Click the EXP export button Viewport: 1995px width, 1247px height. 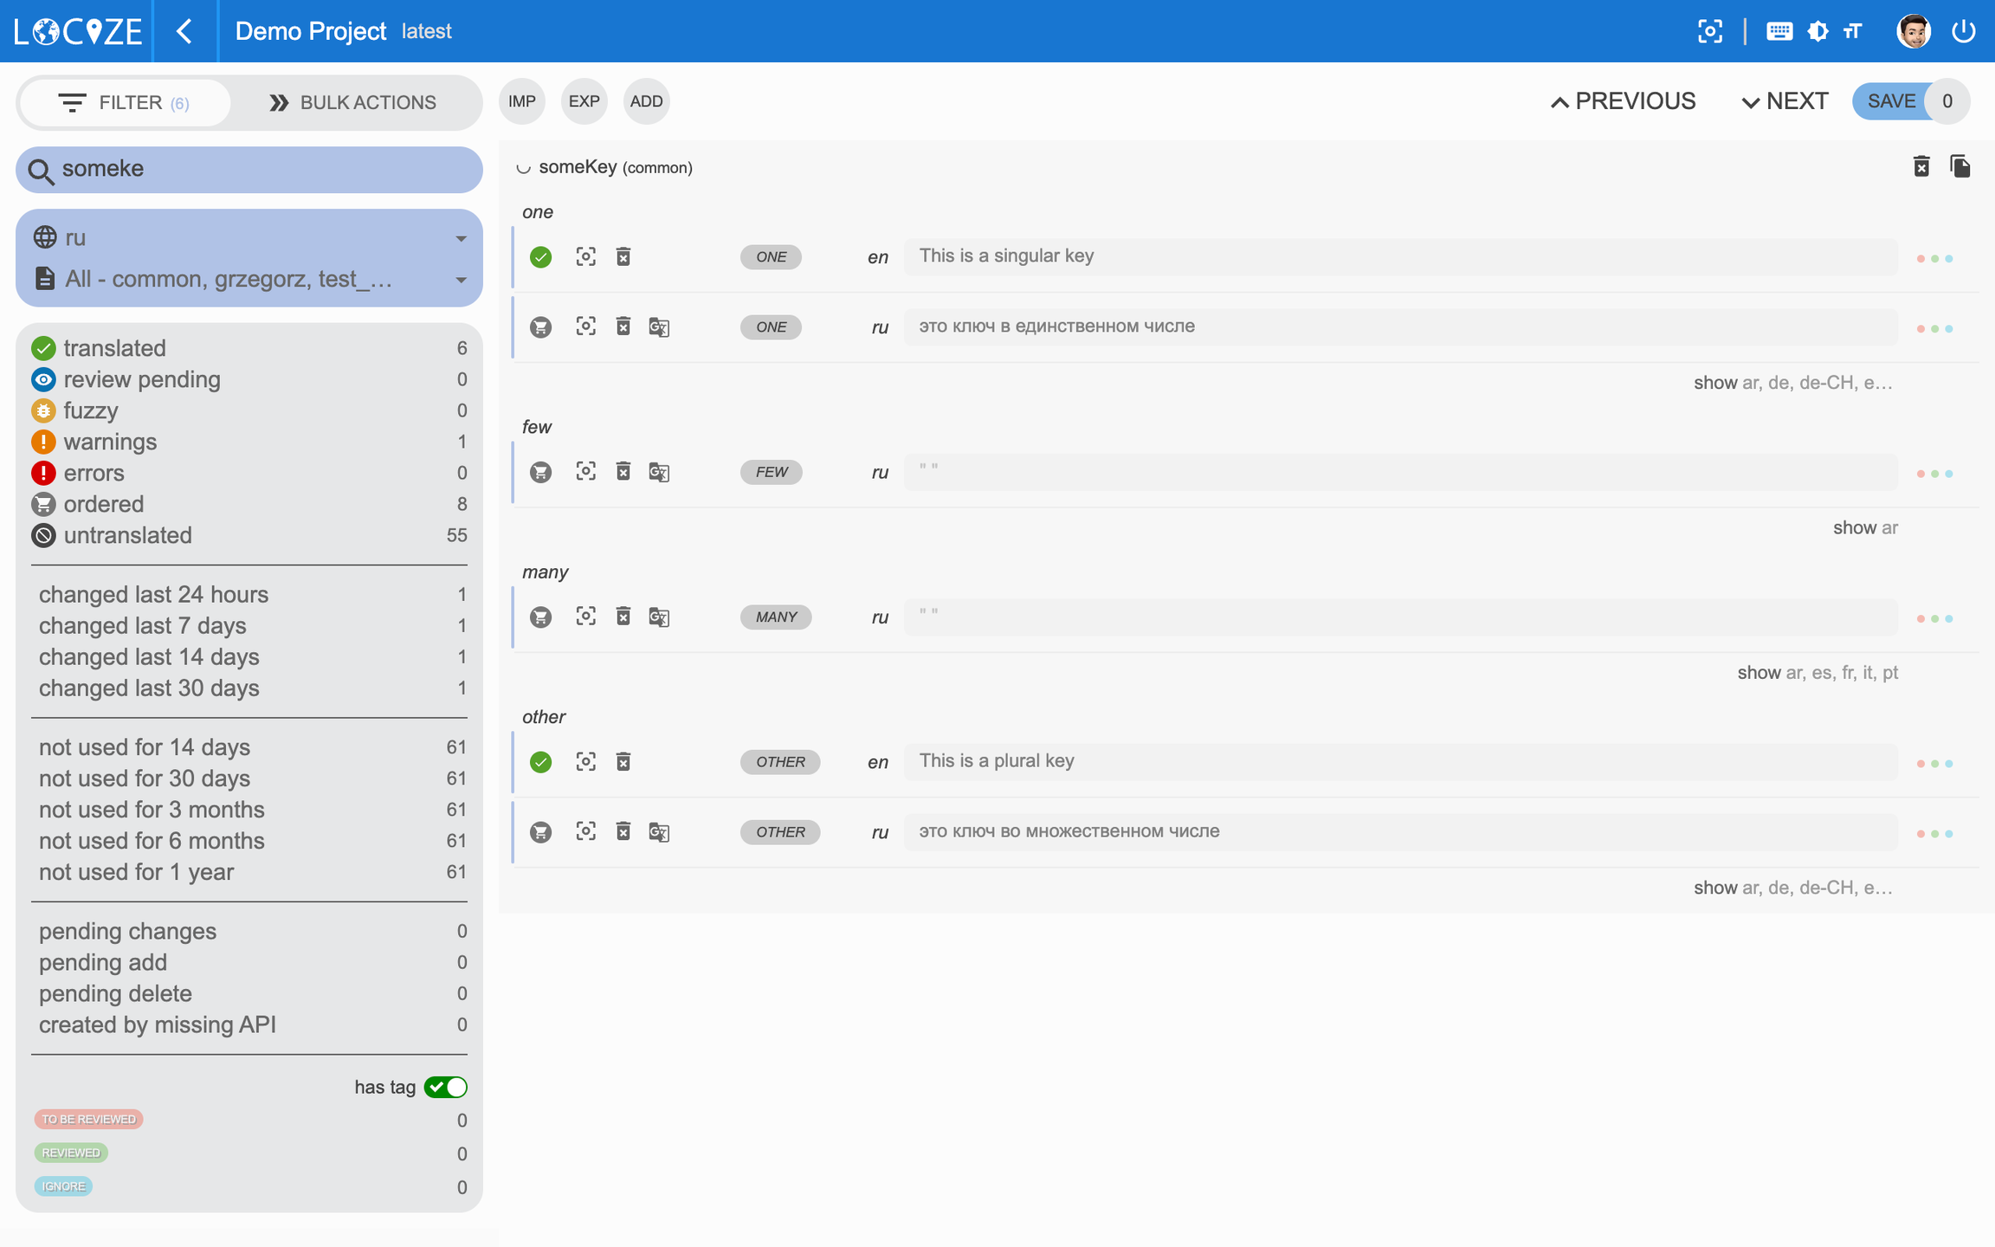tap(584, 101)
